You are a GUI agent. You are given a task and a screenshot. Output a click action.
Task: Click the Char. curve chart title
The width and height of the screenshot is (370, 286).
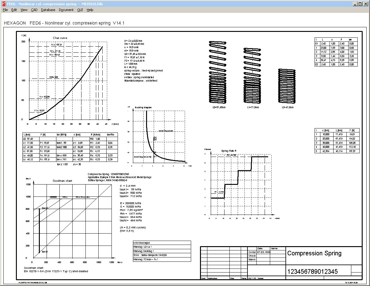(x=60, y=38)
